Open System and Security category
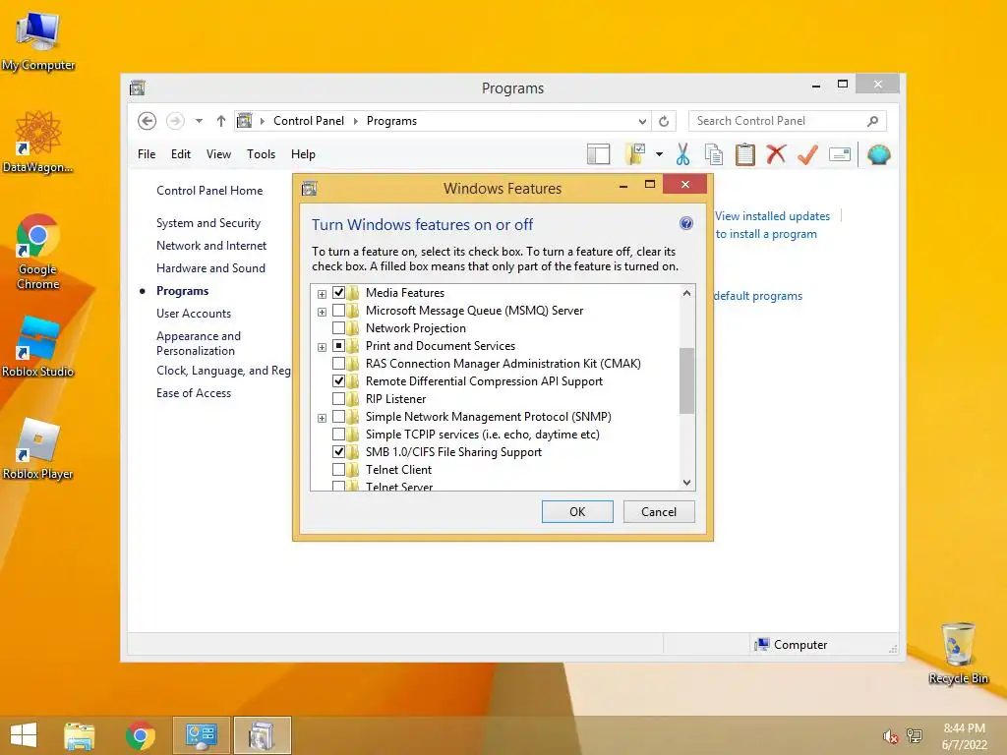The width and height of the screenshot is (1007, 755). pos(208,223)
